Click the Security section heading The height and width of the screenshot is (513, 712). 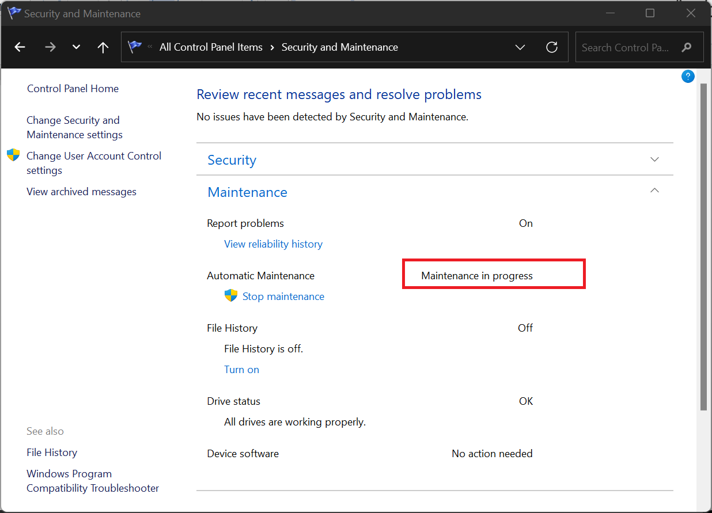(232, 160)
